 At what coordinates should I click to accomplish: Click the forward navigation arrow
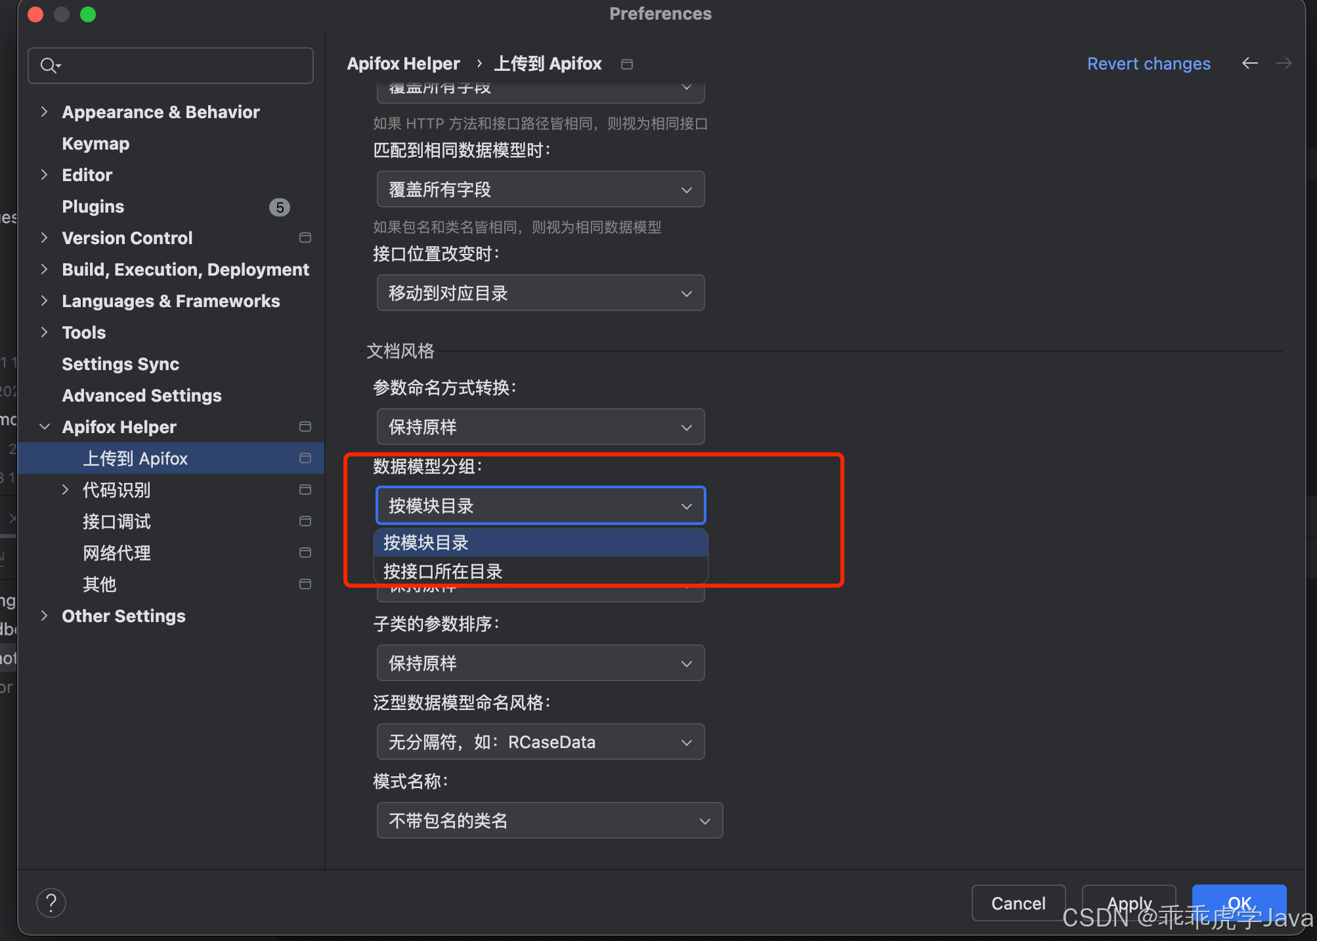click(1284, 63)
